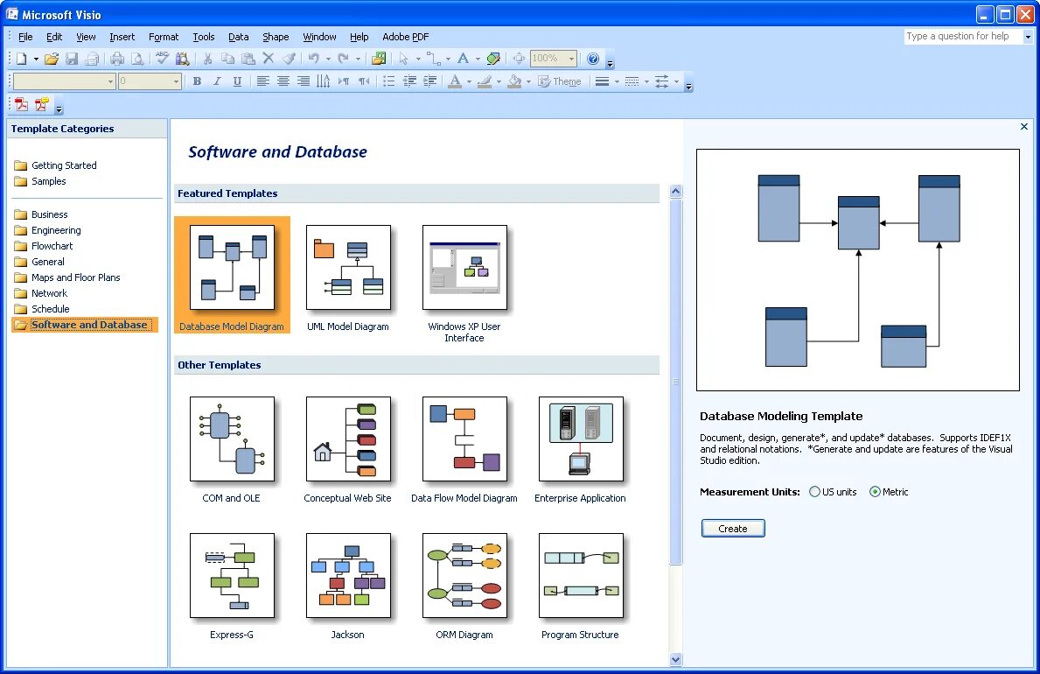Click the scroll down arrow of template list

675,659
